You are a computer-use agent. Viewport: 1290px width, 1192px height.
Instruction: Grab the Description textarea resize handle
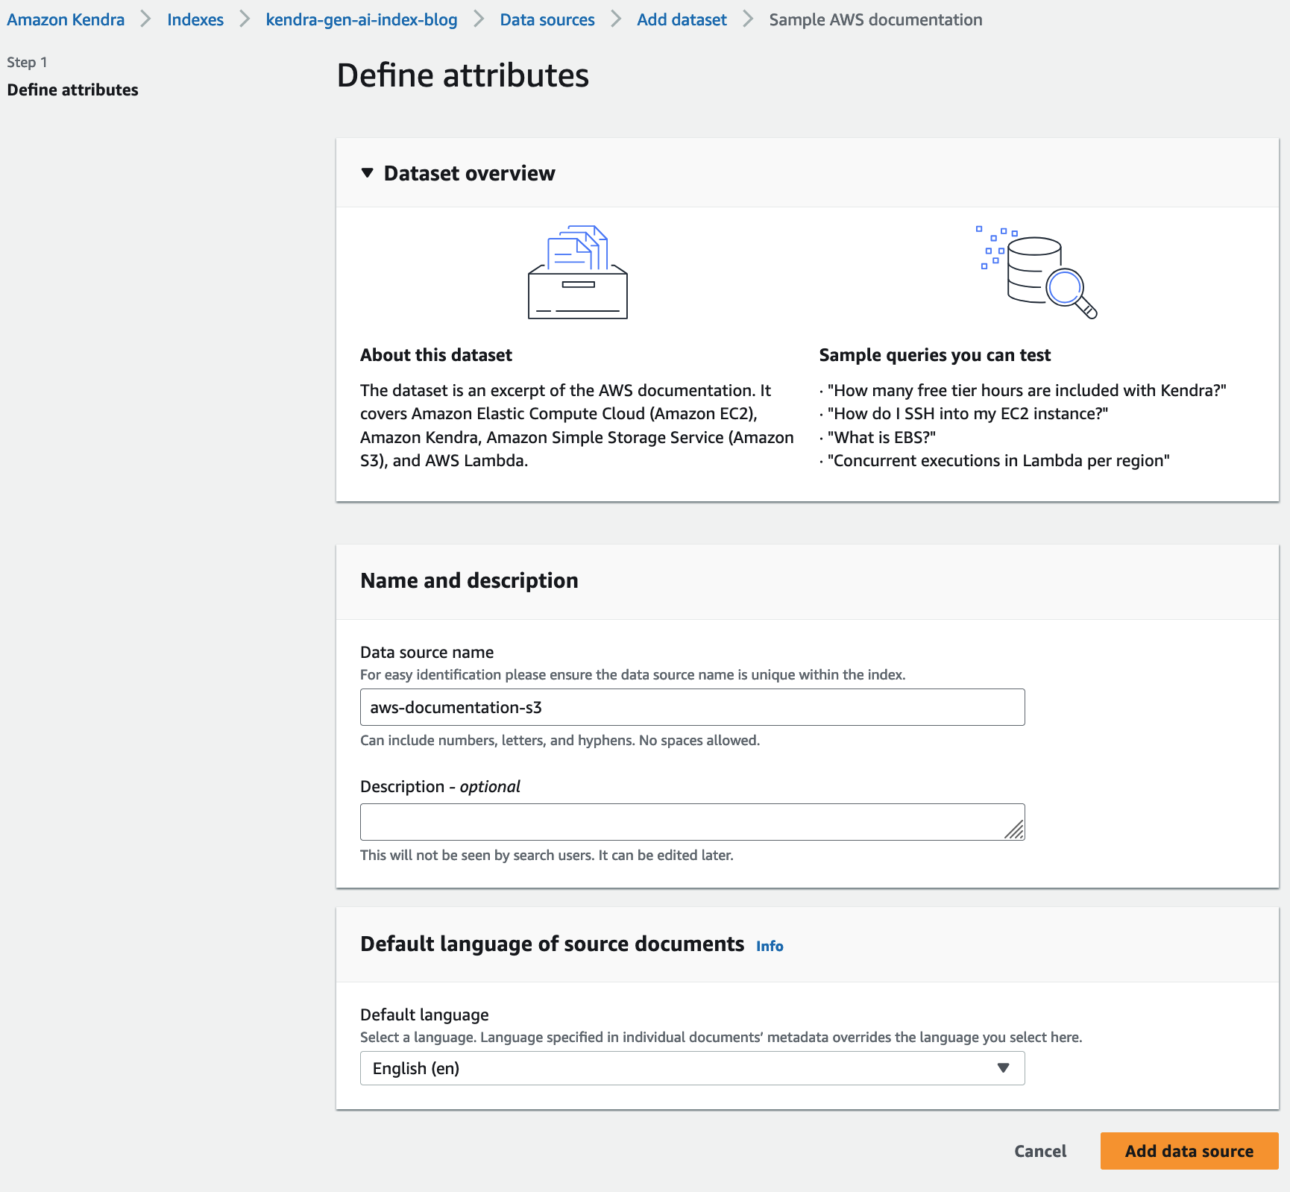point(1014,829)
